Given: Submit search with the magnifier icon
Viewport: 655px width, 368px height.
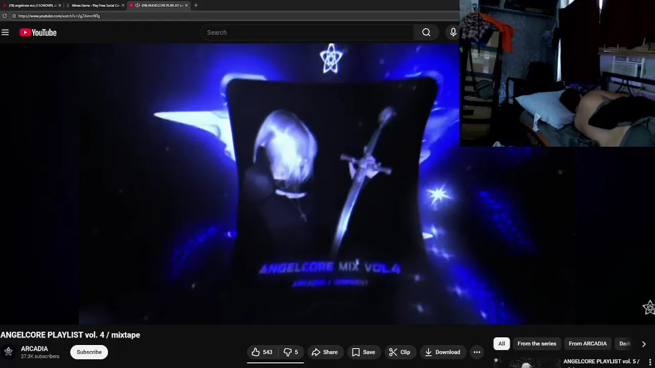Looking at the screenshot, I should [426, 33].
